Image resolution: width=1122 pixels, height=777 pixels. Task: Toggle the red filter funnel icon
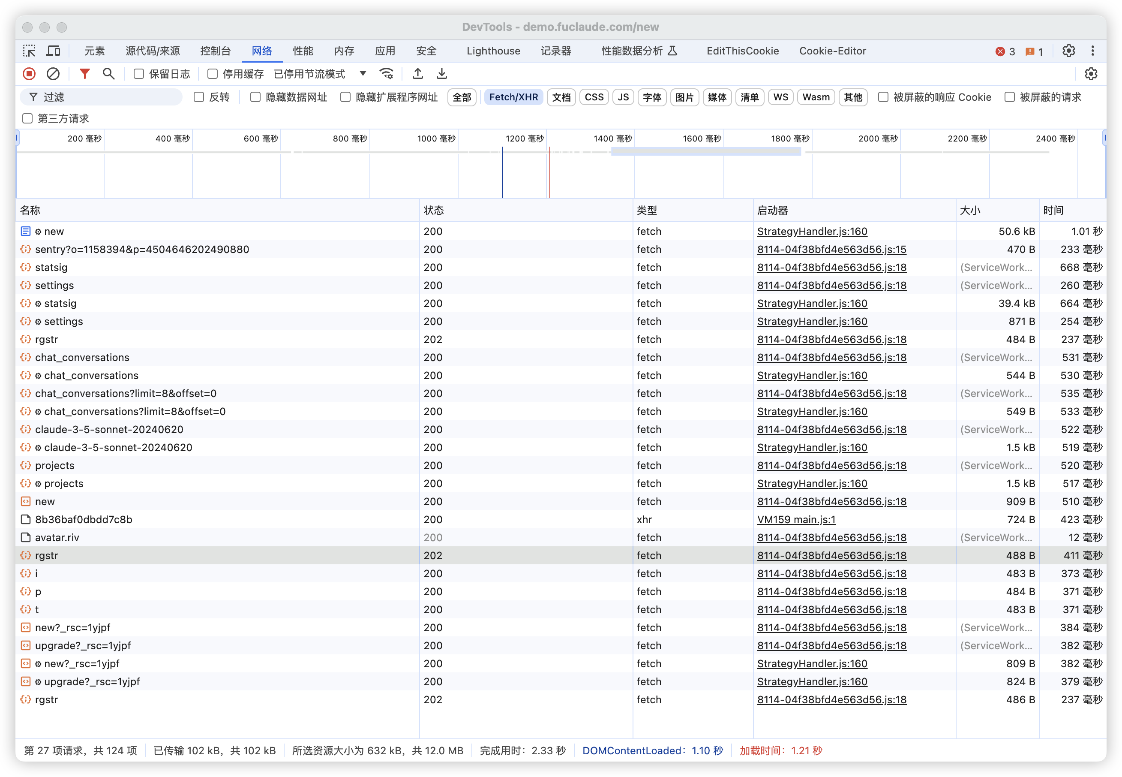pos(85,74)
